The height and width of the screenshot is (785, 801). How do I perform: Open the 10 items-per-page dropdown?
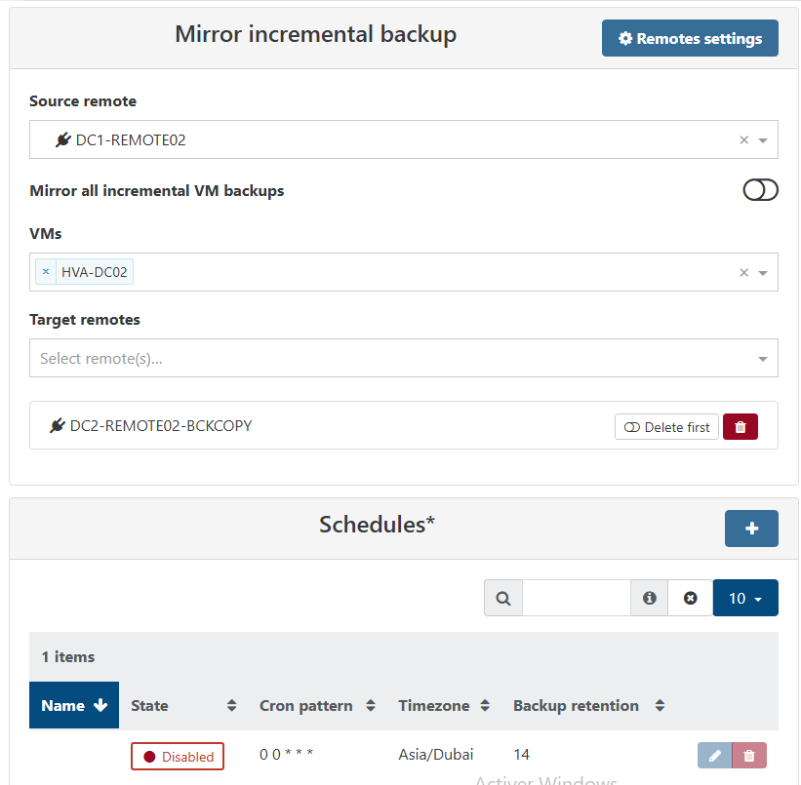[x=745, y=598]
